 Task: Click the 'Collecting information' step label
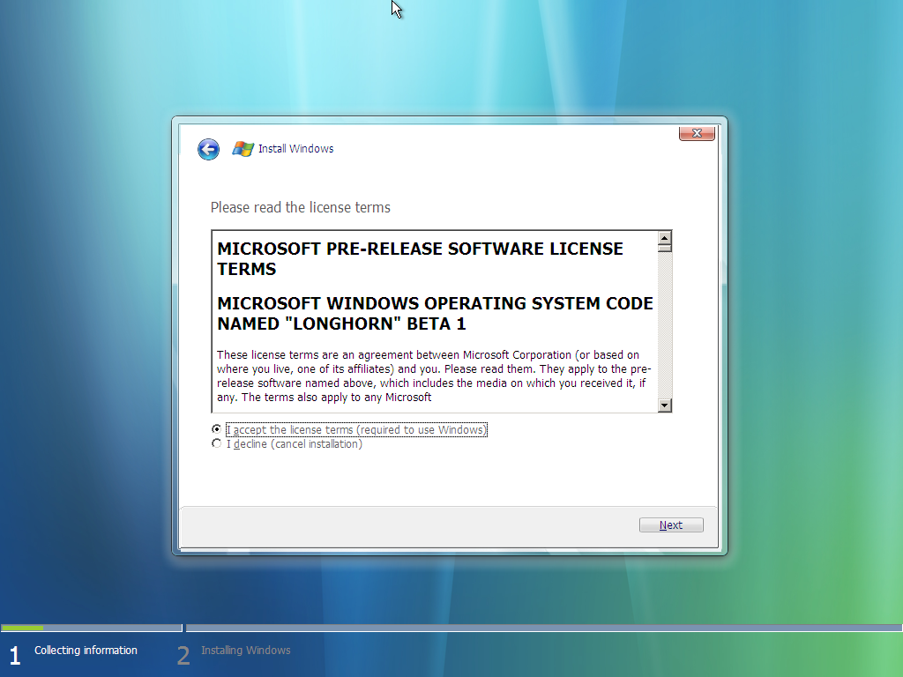pyautogui.click(x=86, y=650)
